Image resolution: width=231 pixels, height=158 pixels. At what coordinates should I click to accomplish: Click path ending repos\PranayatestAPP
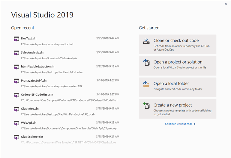coord(52,86)
